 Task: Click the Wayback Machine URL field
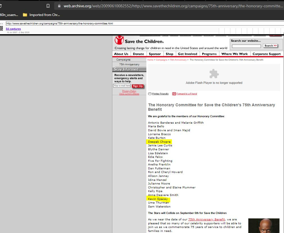[x=145, y=24]
